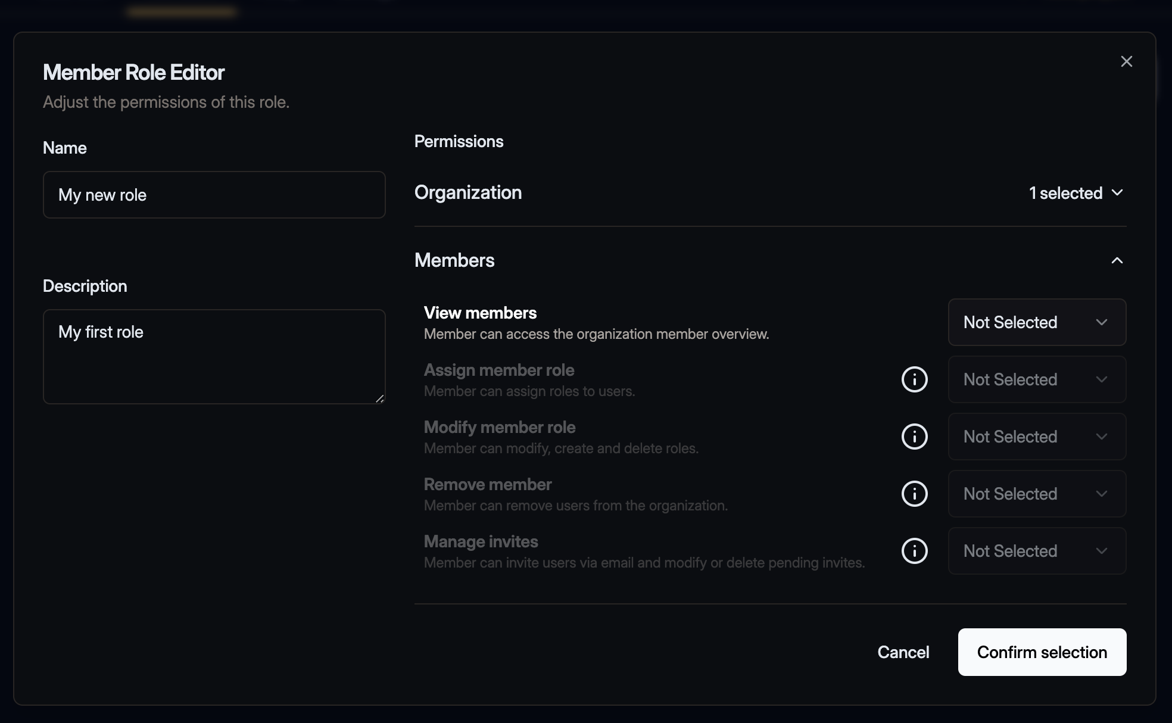Show details for Manage invites permission
This screenshot has height=723, width=1172.
[x=915, y=551]
